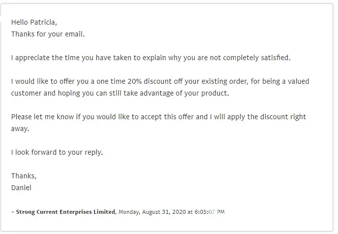The height and width of the screenshot is (234, 338).
Task: Click the "Thanks," closing line
Action: 24,176
